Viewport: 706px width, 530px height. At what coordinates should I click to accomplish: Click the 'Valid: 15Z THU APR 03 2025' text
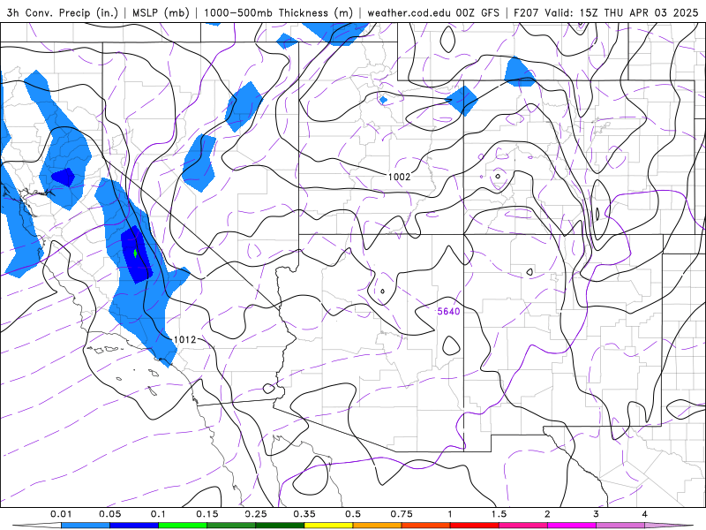point(621,12)
